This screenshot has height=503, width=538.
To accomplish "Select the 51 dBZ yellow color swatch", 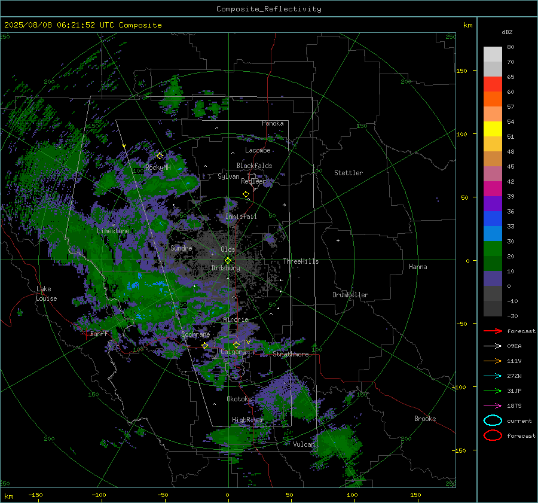I will 493,129.
